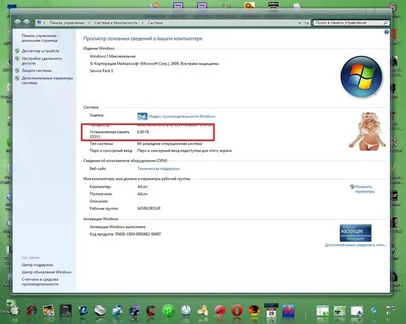The width and height of the screenshot is (406, 324).
Task: Click the fiery orange dock icon
Action: [x=254, y=310]
